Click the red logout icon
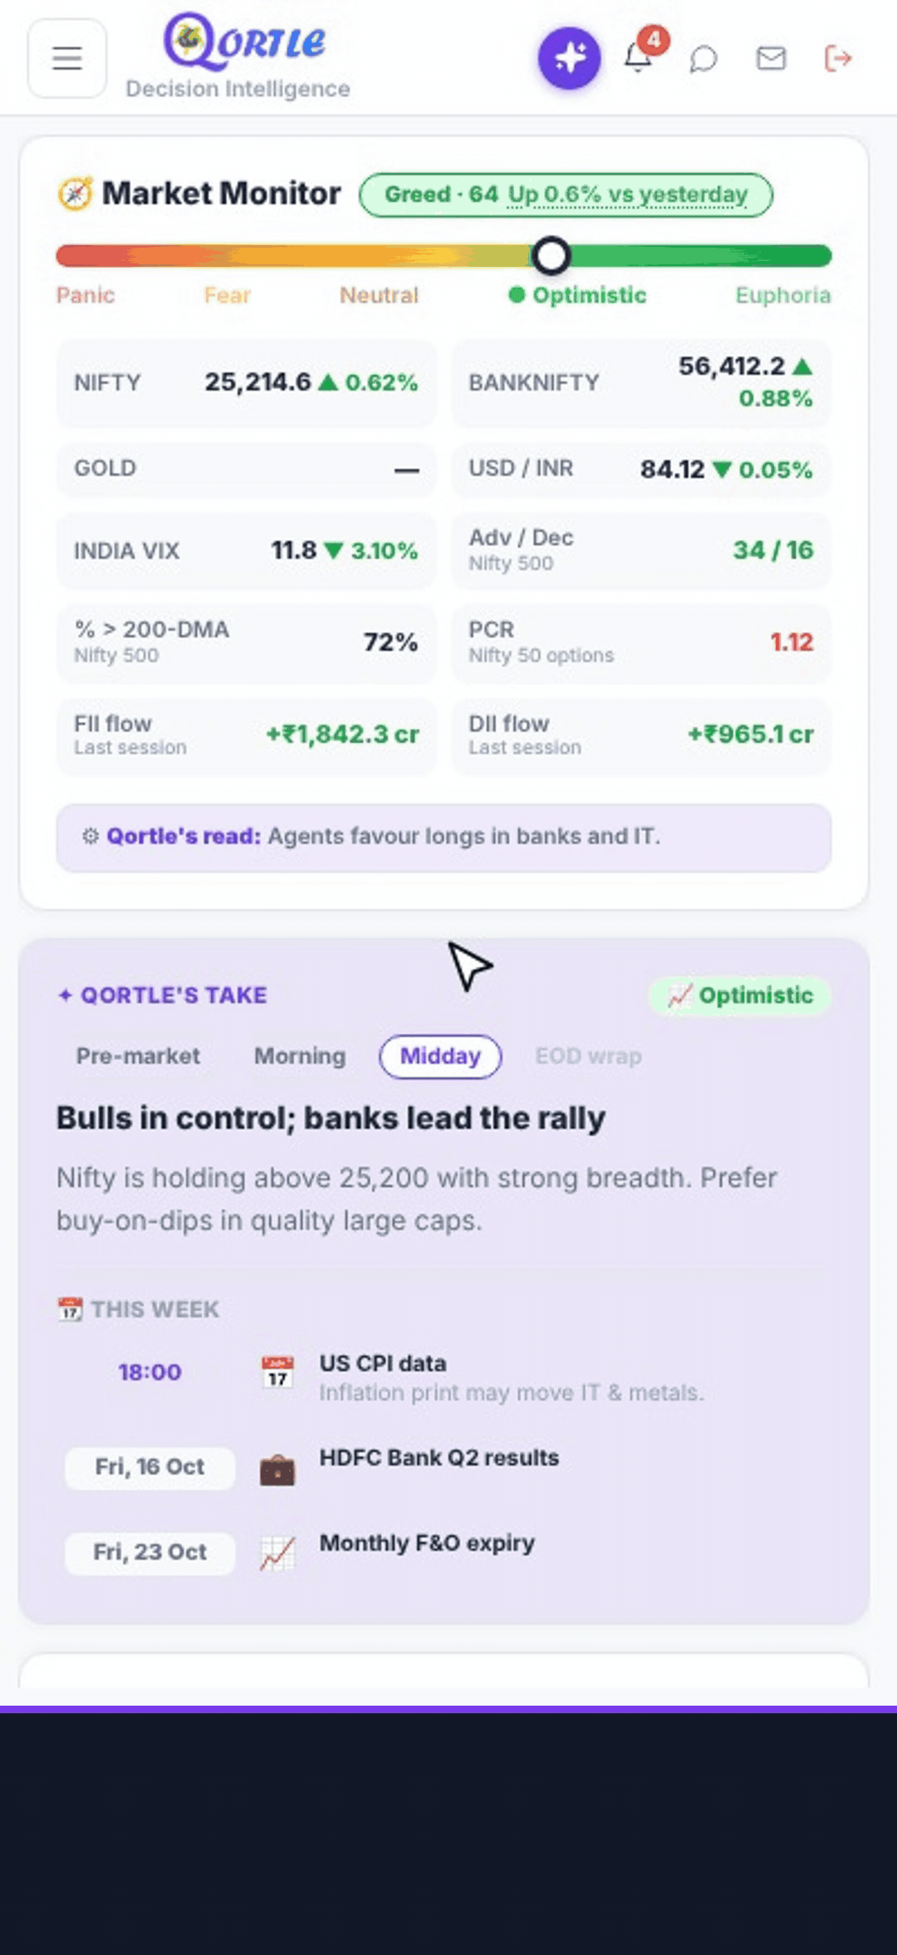Viewport: 897px width, 1955px height. point(837,58)
